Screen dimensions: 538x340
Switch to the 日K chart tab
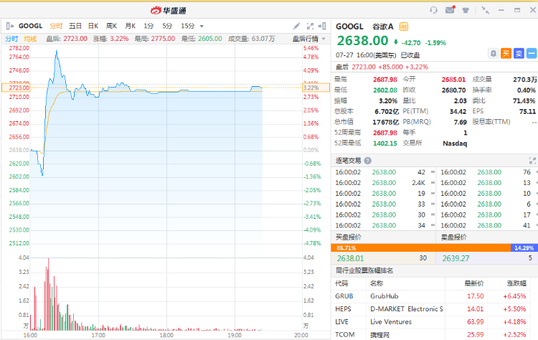[93, 26]
